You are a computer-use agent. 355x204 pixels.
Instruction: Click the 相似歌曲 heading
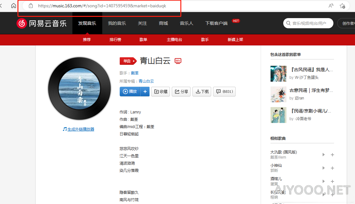click(278, 138)
